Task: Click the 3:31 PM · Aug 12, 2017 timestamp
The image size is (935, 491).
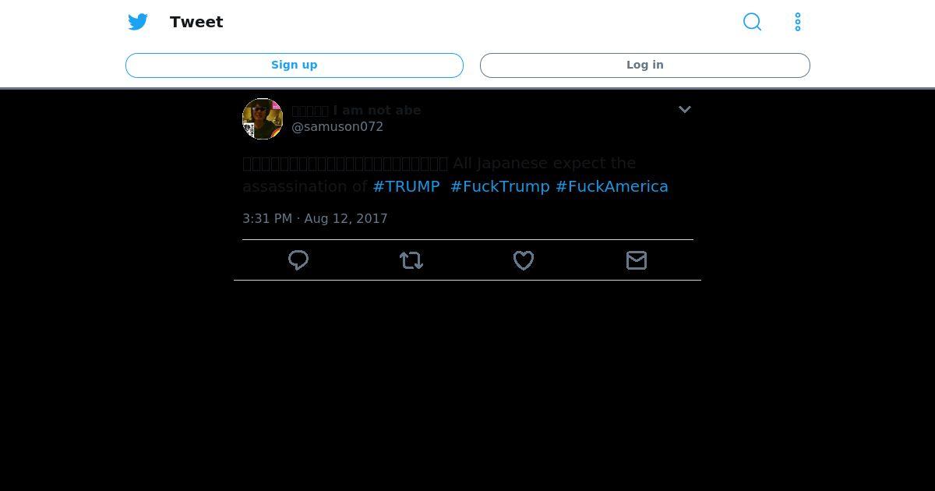Action: (315, 218)
